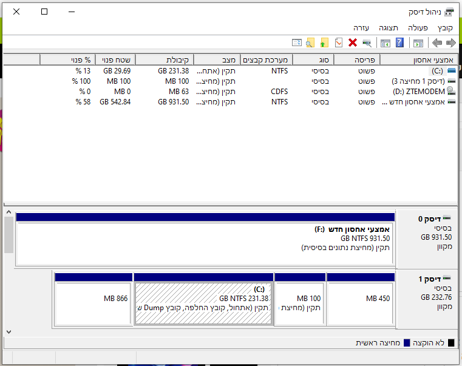Minimize the Disk Management window
Image resolution: width=462 pixels, height=366 pixels.
click(x=72, y=12)
